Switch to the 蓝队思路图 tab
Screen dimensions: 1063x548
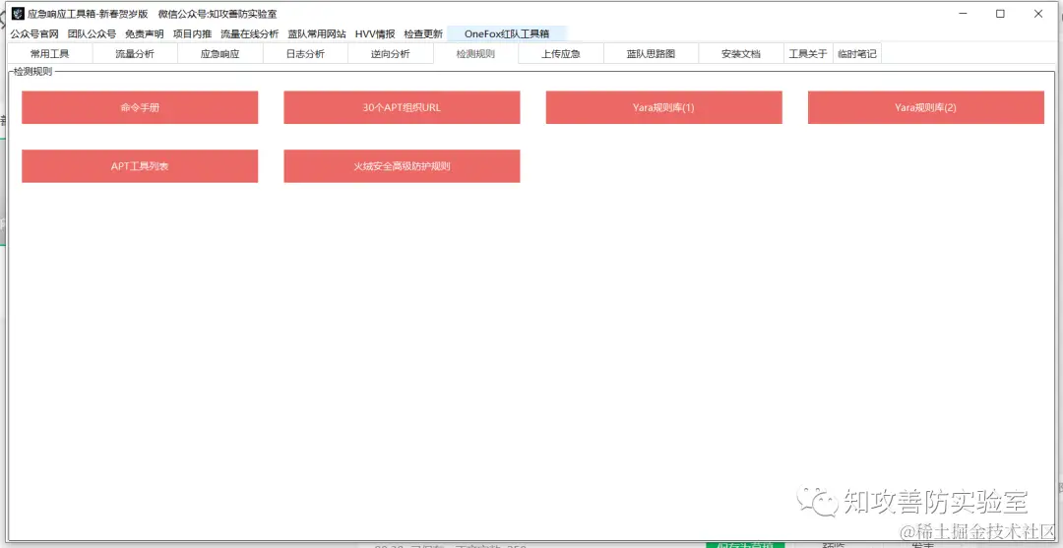[651, 54]
